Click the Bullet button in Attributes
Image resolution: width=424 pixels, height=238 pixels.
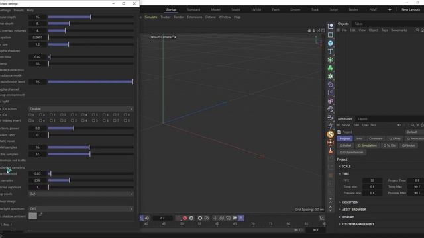345,145
